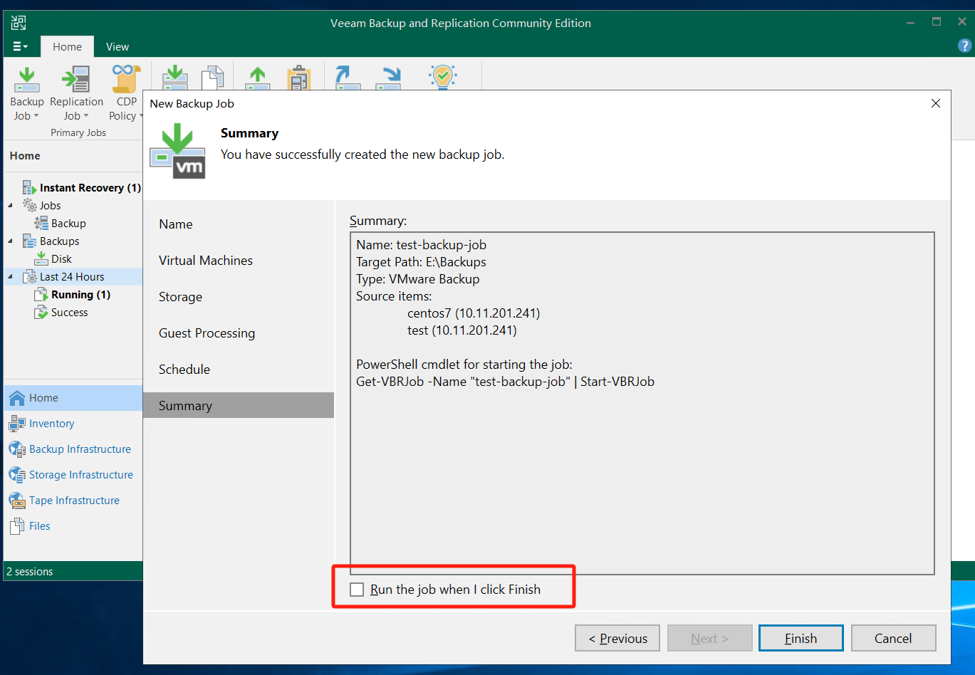975x675 pixels.
Task: Click the Replication Job ribbon icon
Action: click(x=75, y=80)
